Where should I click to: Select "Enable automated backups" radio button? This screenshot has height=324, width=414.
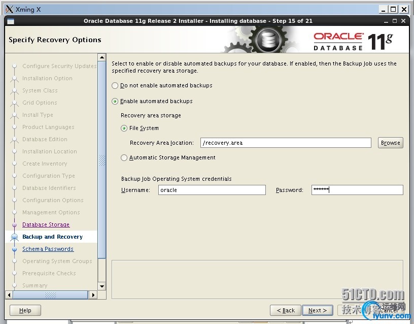[x=115, y=102]
